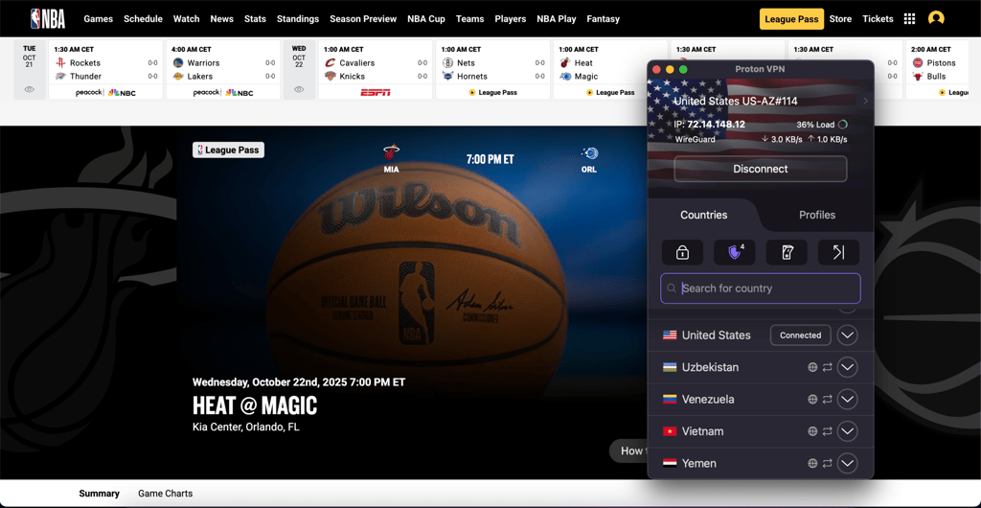Click the P2P arrows icon for Yemen

[827, 464]
